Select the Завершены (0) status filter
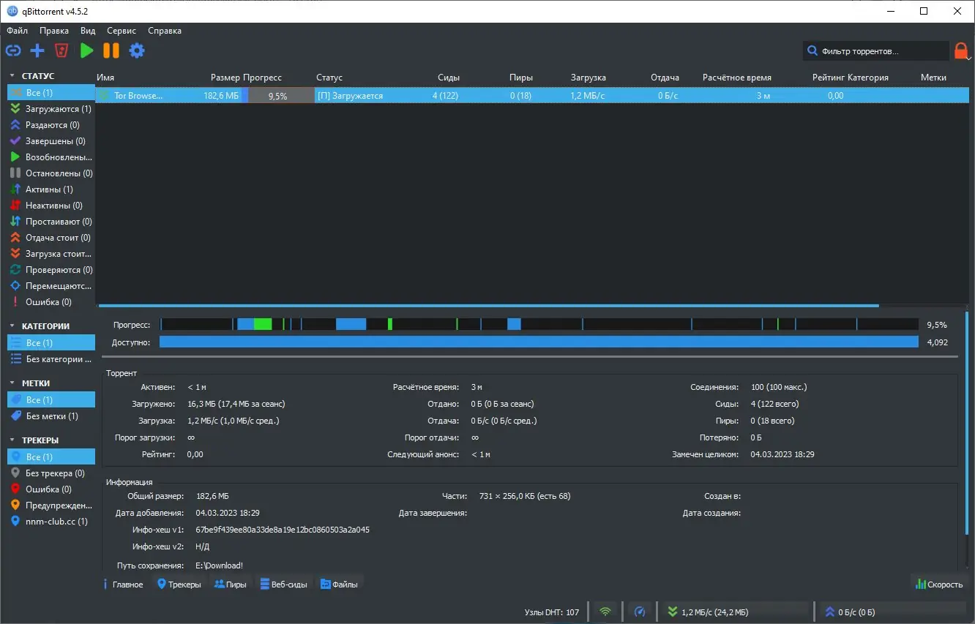 (x=51, y=141)
